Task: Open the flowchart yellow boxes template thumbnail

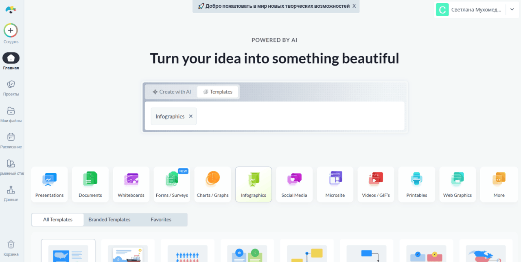Action: pyautogui.click(x=307, y=251)
